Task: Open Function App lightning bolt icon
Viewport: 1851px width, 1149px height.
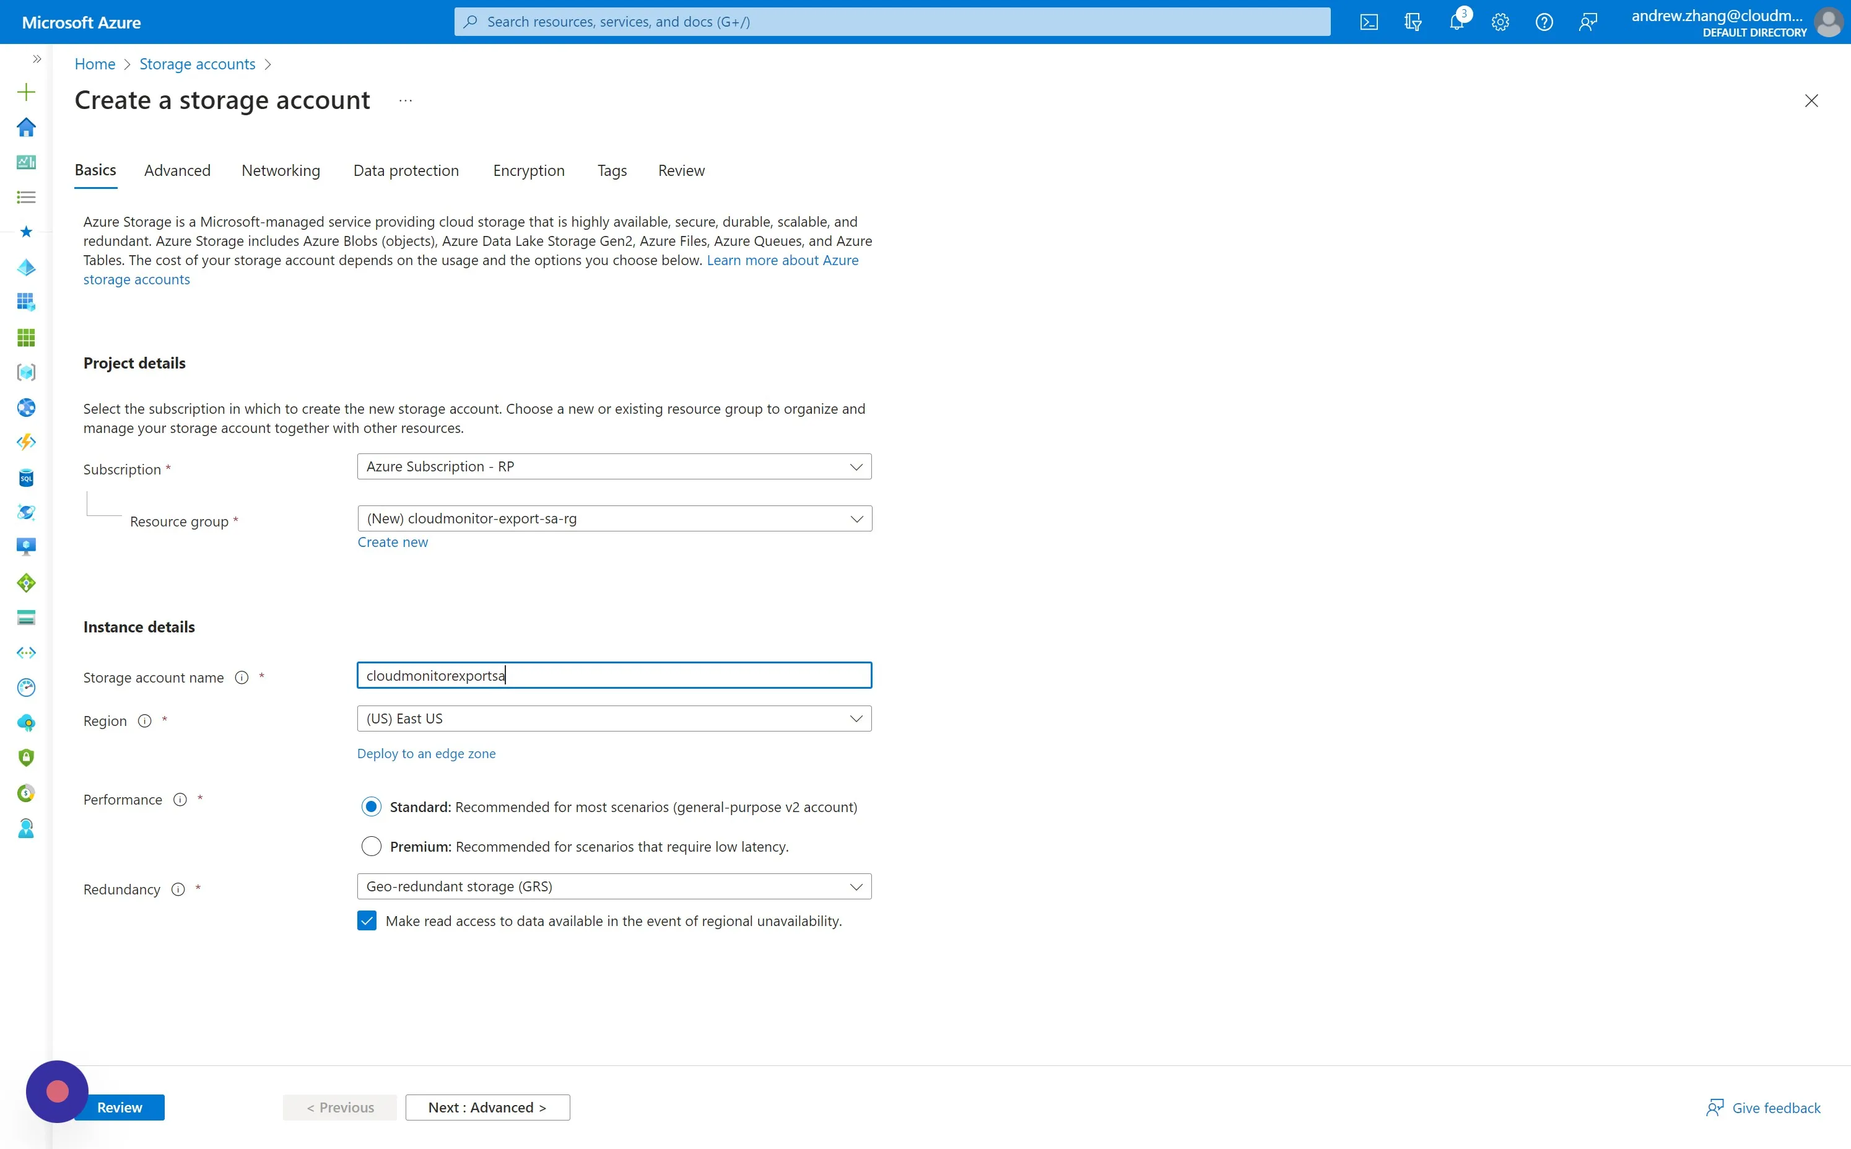Action: (26, 442)
